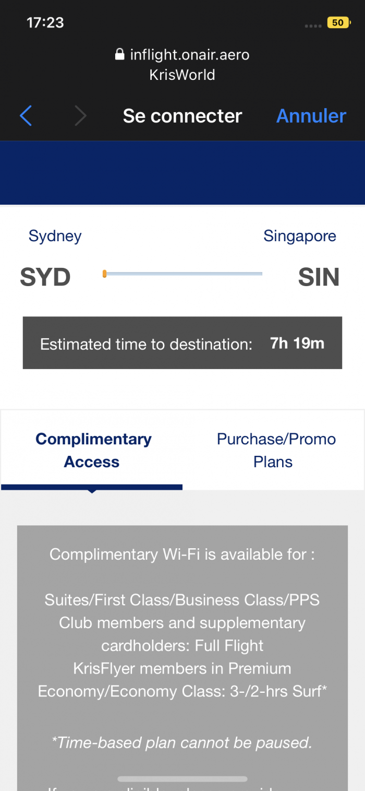Viewport: 365px width, 791px height.
Task: Tap the inflight.onair.aero address text
Action: click(189, 54)
